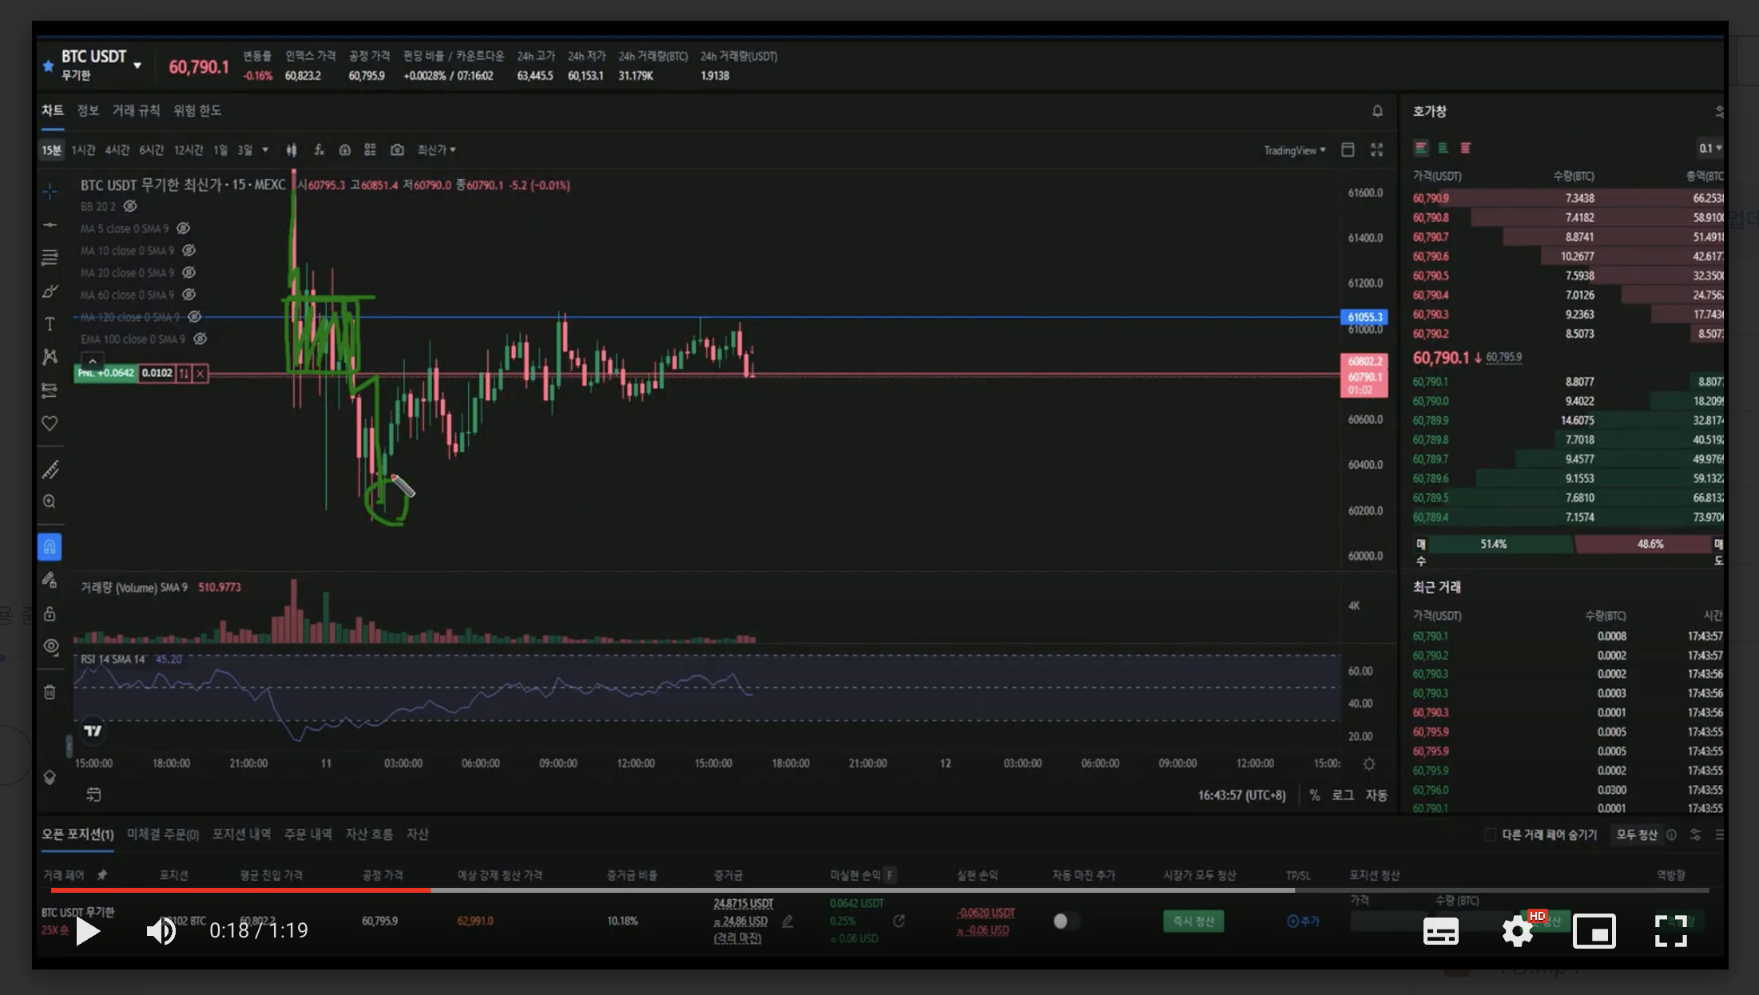The height and width of the screenshot is (995, 1759).
Task: Mute the video volume speaker icon
Action: (x=161, y=931)
